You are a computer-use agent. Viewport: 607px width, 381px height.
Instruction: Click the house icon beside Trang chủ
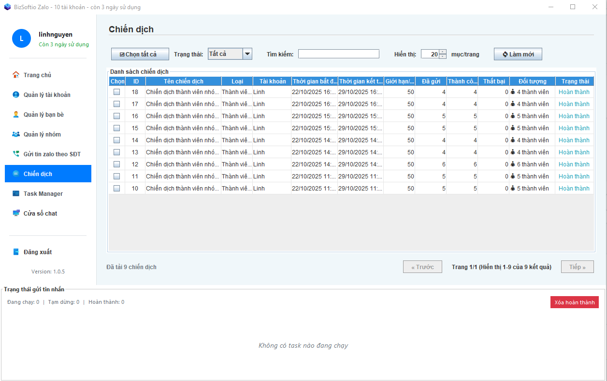point(16,75)
